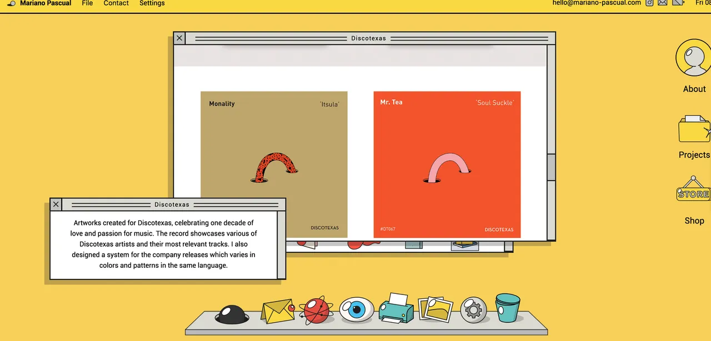Open the Projects folder icon
This screenshot has height=341, width=711.
coord(694,129)
